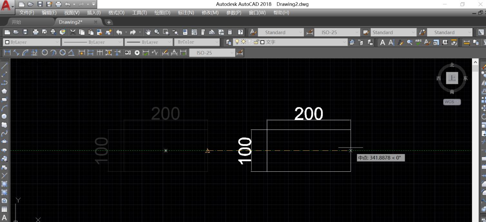Open the 文字 layer dropdown
The image size is (486, 222).
[290, 42]
